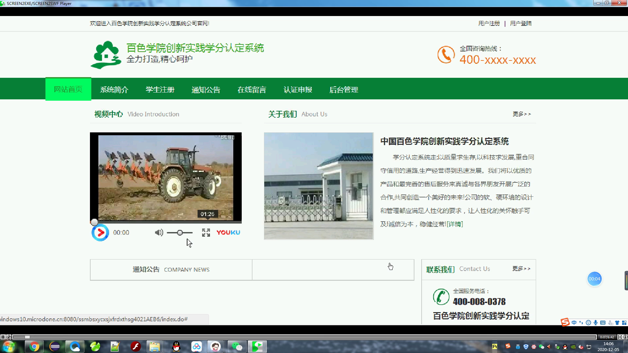Play the Youku video with the blue play button
The image size is (628, 353).
100,233
